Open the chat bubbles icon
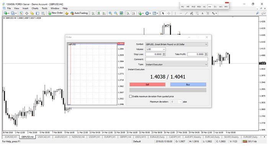 coord(263,13)
